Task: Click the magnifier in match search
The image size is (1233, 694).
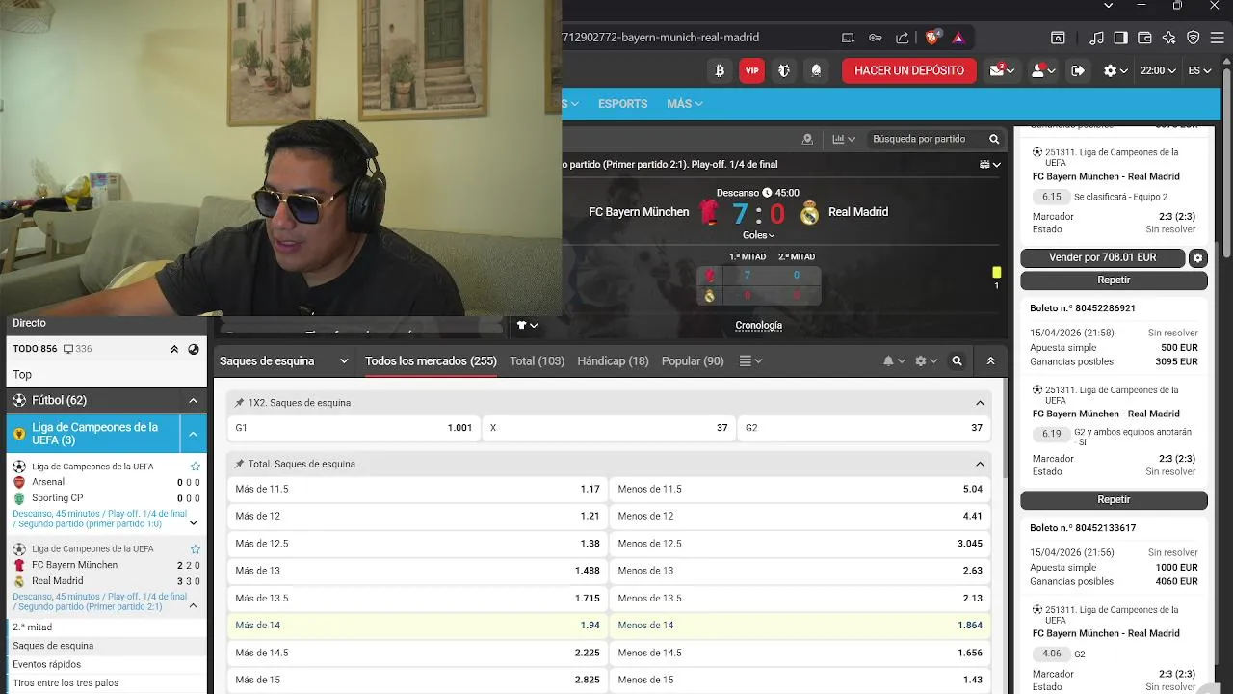Action: [x=994, y=139]
